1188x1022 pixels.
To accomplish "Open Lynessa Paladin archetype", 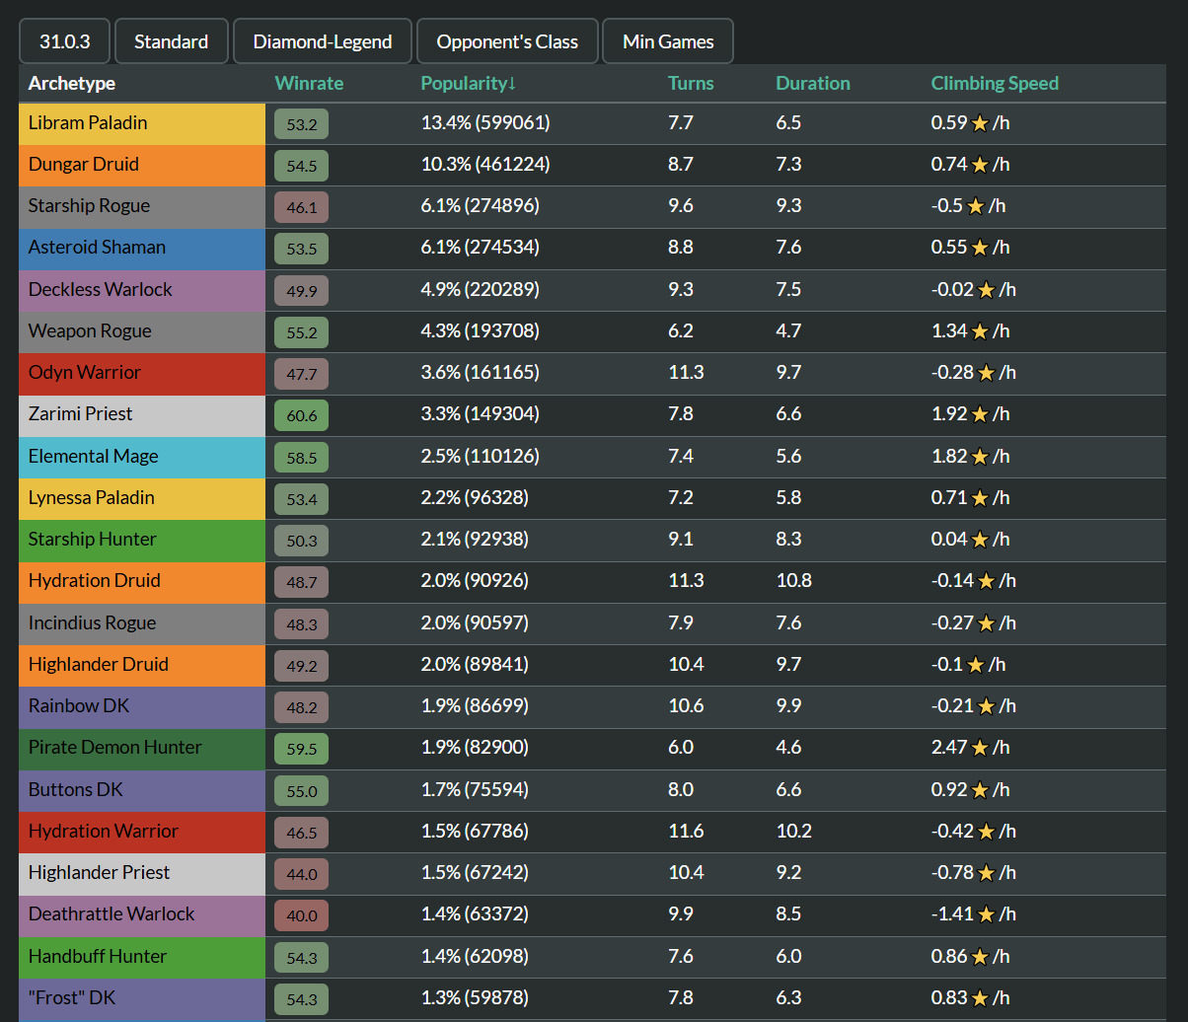I will coord(142,498).
